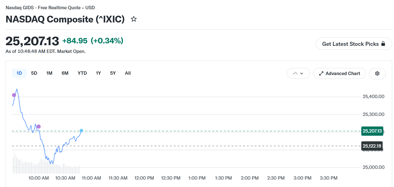Click the lock icon on Stock Picks
The height and width of the screenshot is (187, 394).
(383, 44)
